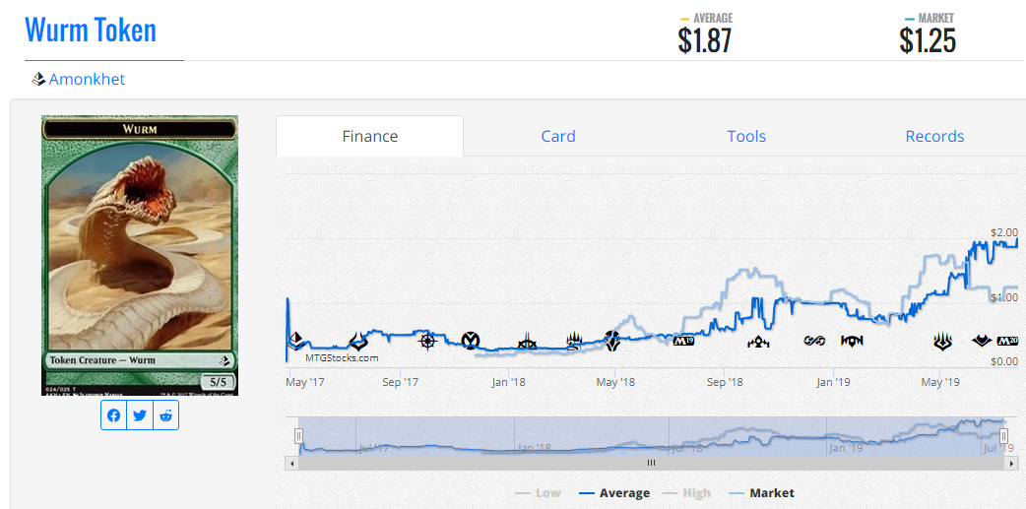Click the M20 set marker on chart
Viewport: 1026px width, 509px height.
click(1006, 342)
